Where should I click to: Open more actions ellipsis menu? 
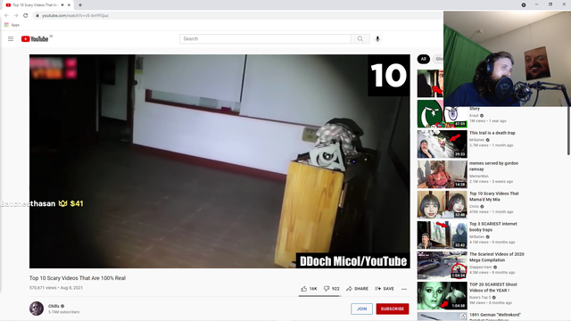coord(404,289)
